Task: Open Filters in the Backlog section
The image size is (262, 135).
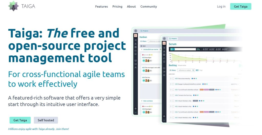Action: tap(173, 70)
